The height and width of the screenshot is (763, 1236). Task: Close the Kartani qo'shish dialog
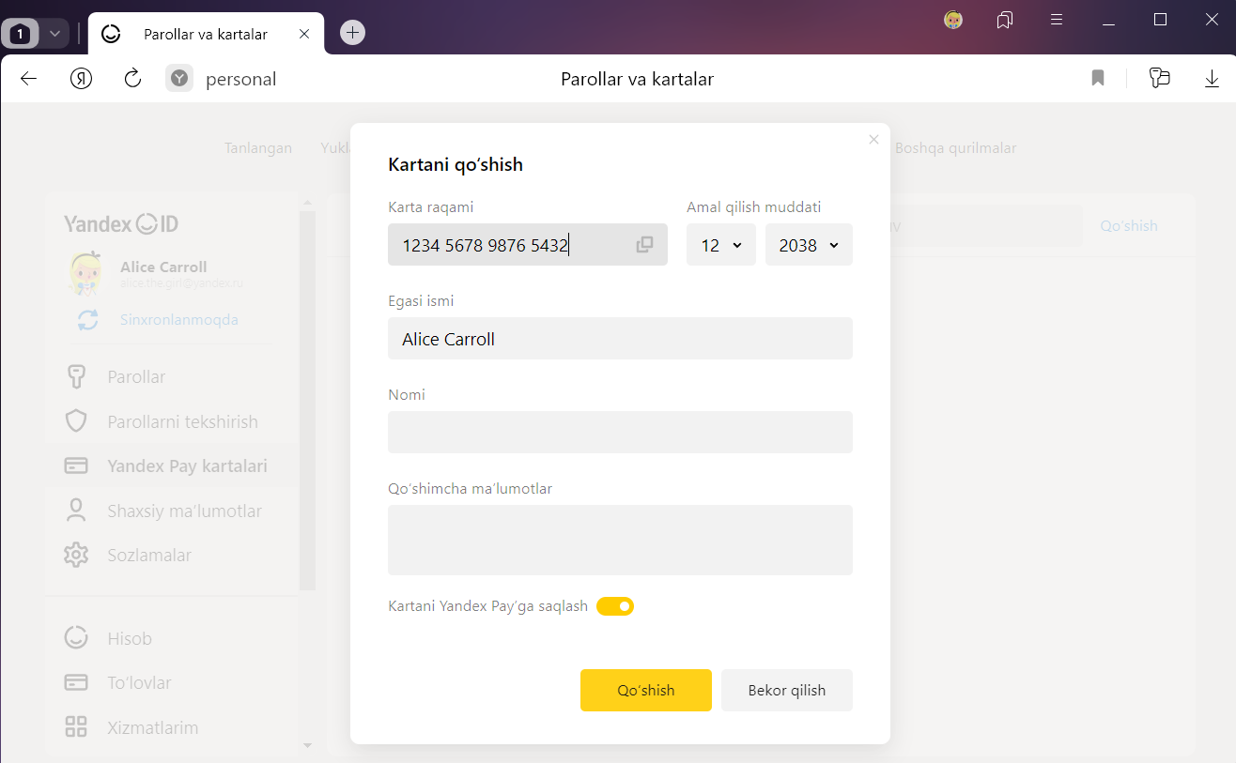pos(873,140)
